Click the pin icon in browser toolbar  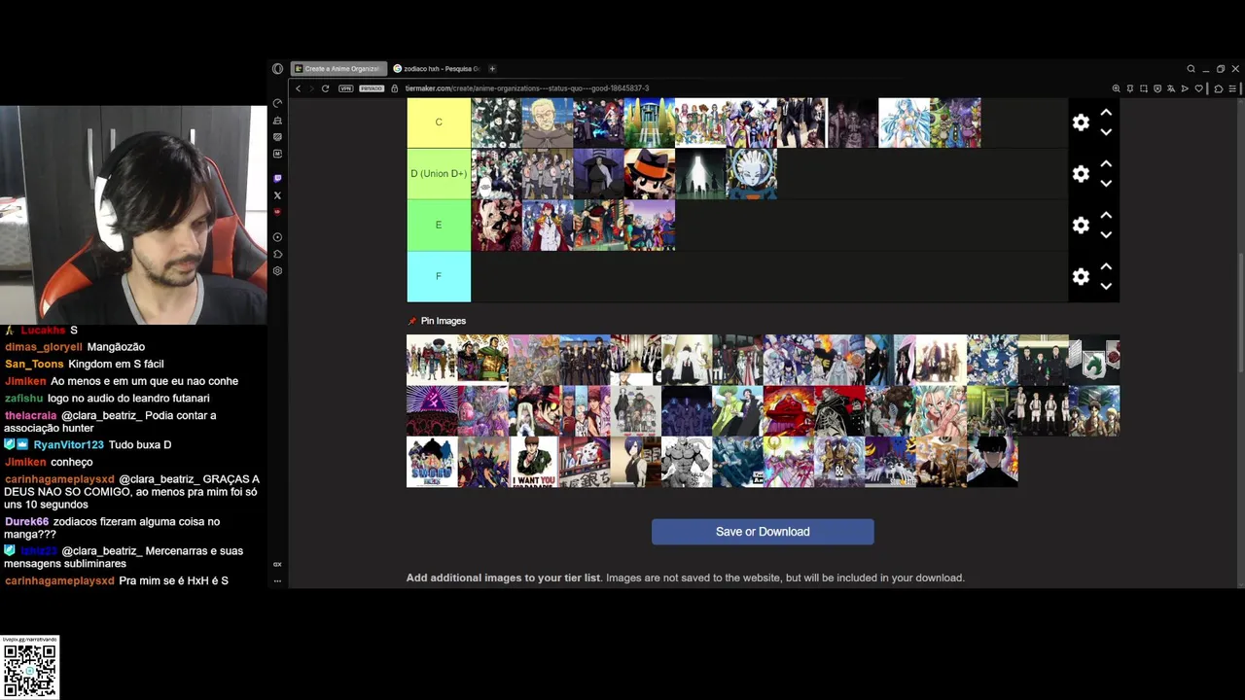(1129, 88)
